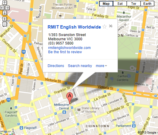Pan the map left with arrow
Screen dimensions: 158x135
click(x=2, y=8)
